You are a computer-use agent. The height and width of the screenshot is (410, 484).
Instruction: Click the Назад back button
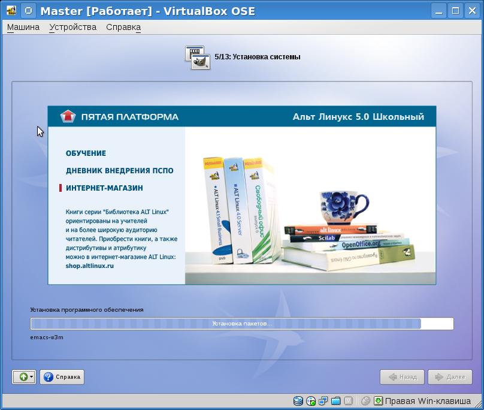coord(402,377)
